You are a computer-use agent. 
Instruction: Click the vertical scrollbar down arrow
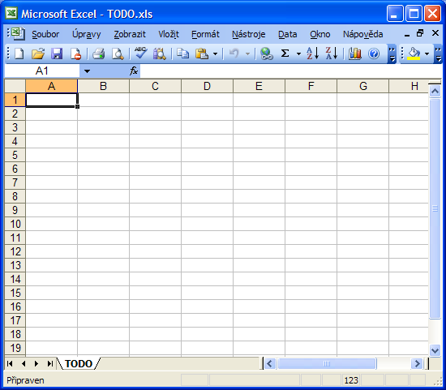pos(435,350)
